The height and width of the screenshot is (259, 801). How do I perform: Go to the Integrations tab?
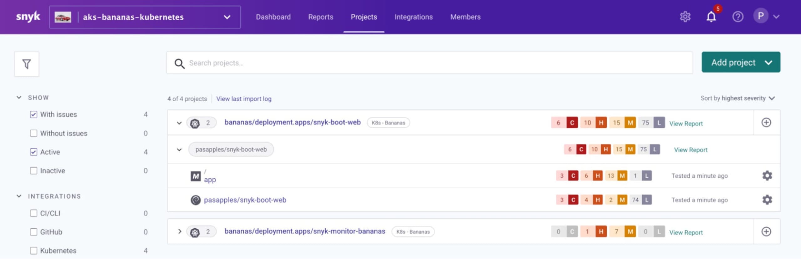click(413, 17)
